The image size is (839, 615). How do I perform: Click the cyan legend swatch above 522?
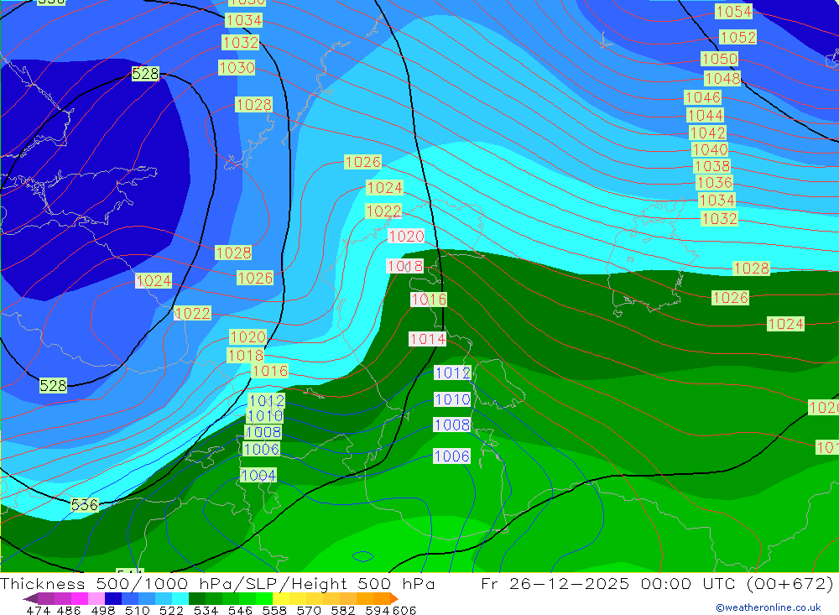180,598
